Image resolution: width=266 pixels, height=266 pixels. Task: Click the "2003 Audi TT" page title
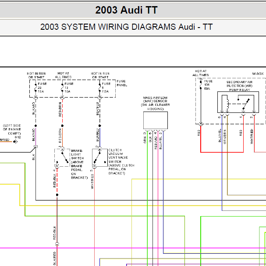126,10
